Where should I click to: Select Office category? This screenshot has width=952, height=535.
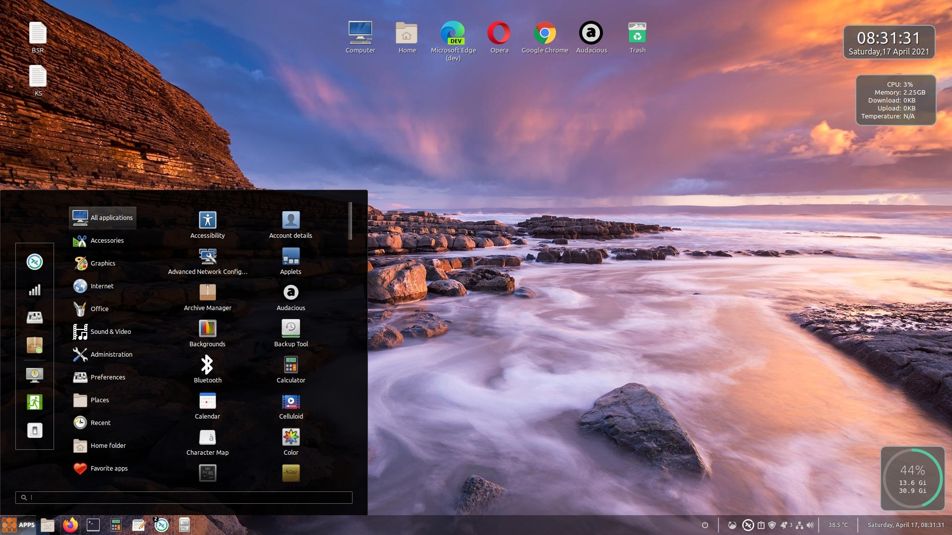[103, 309]
